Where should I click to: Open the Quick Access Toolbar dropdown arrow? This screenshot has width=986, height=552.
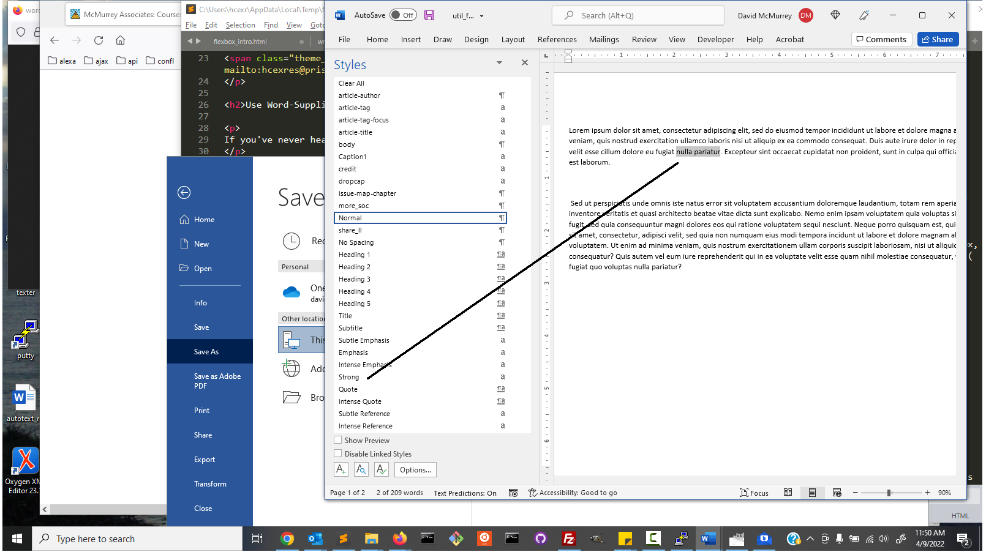pos(481,16)
